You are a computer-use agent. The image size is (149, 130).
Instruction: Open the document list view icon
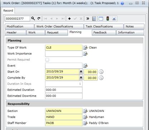point(94,19)
